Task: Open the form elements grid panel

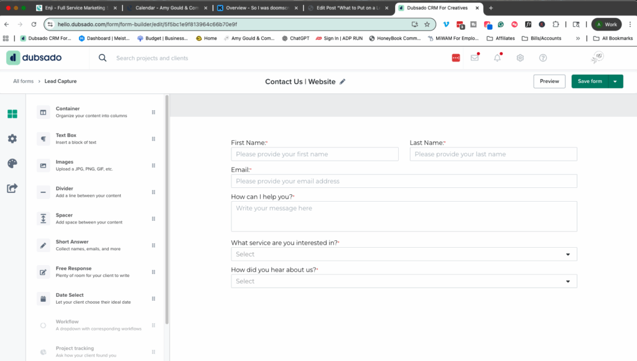Action: (x=12, y=114)
